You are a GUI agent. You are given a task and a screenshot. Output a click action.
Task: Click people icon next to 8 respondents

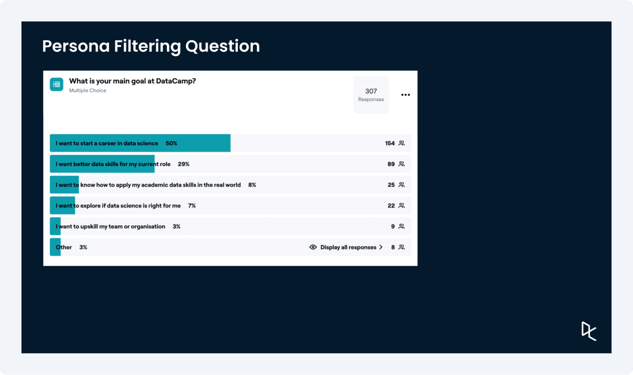coord(401,247)
